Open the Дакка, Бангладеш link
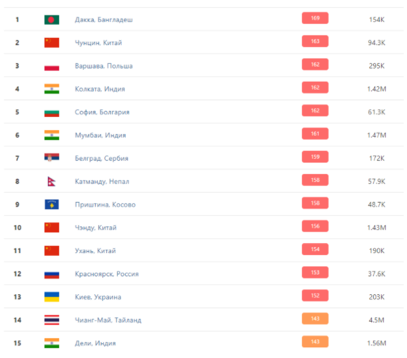The height and width of the screenshot is (358, 407). coord(104,20)
